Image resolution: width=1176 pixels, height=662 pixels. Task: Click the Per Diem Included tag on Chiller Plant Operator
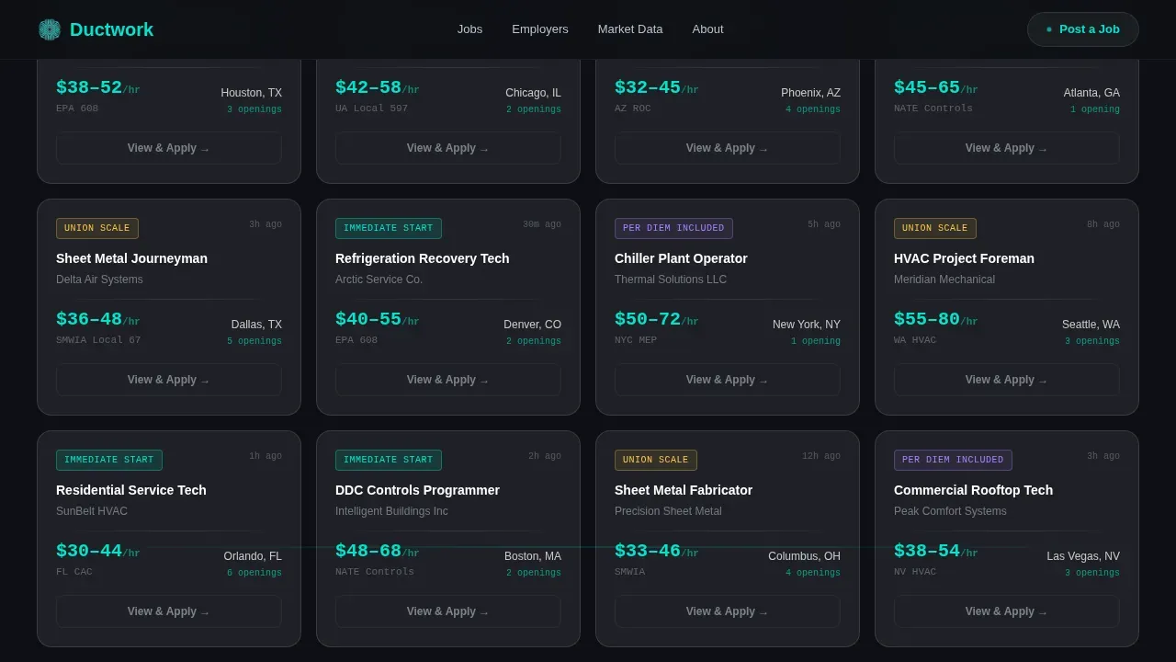pos(673,228)
